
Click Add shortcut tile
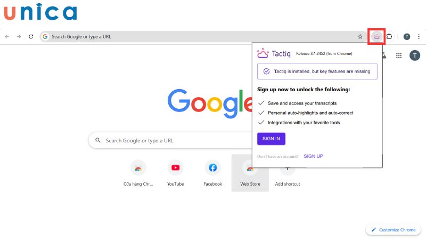pos(288,177)
